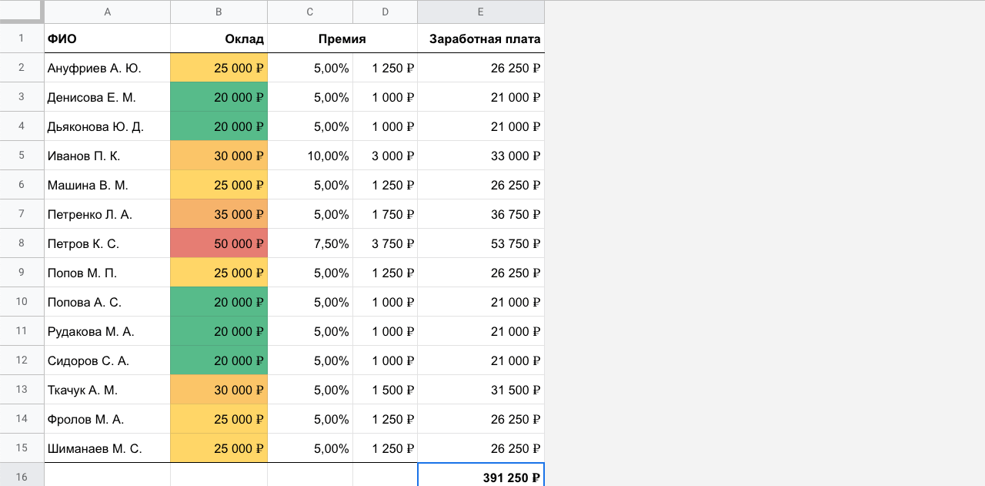Select column A header
This screenshot has height=486, width=985.
(x=107, y=12)
